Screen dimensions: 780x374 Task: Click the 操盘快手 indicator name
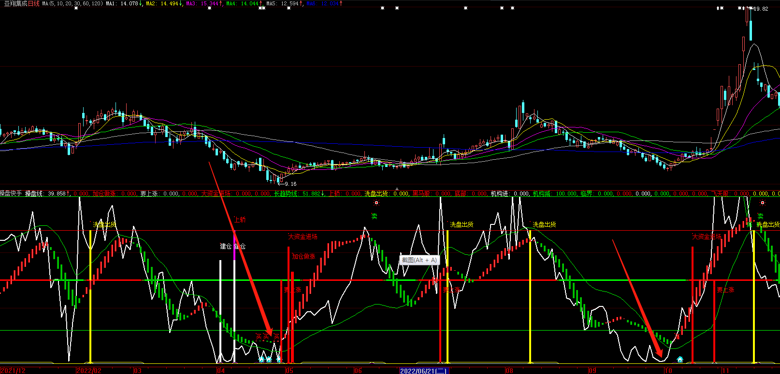[11, 194]
